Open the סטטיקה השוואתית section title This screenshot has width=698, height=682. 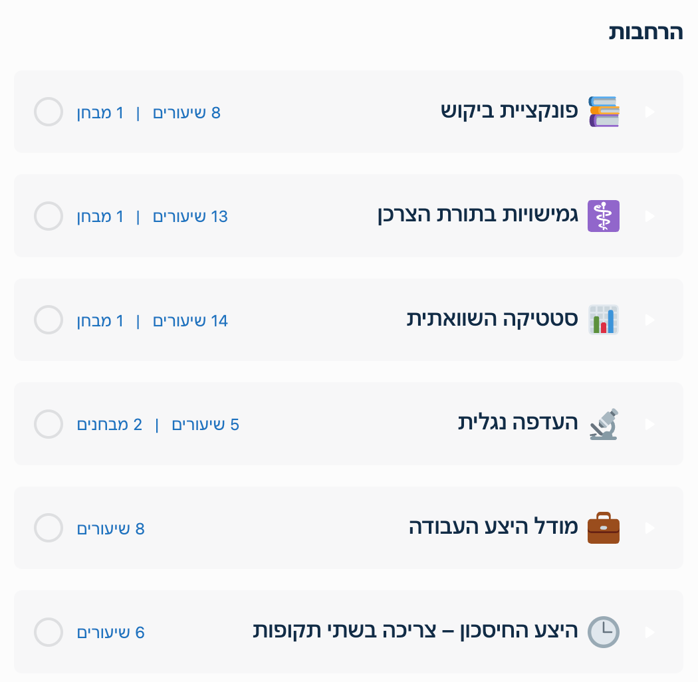[x=493, y=320]
